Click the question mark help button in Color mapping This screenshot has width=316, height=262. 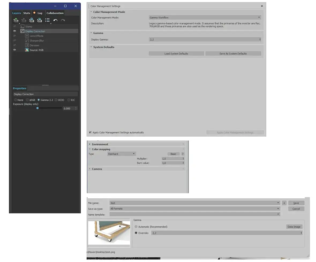[x=183, y=154]
